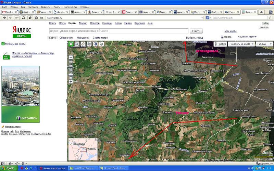The width and height of the screenshot is (274, 171).
Task: Click the Помощь link at top right
Action: pyautogui.click(x=263, y=27)
